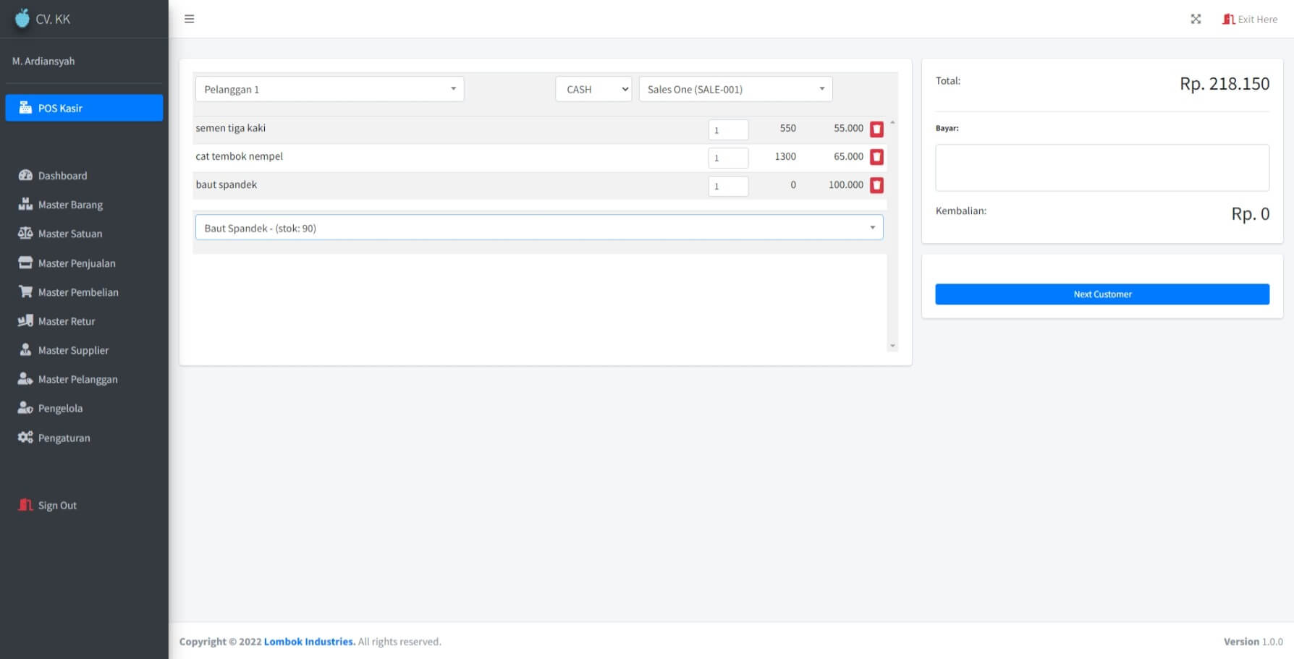Viewport: 1294px width, 659px height.
Task: Open Master Pelanggan
Action: 78,379
